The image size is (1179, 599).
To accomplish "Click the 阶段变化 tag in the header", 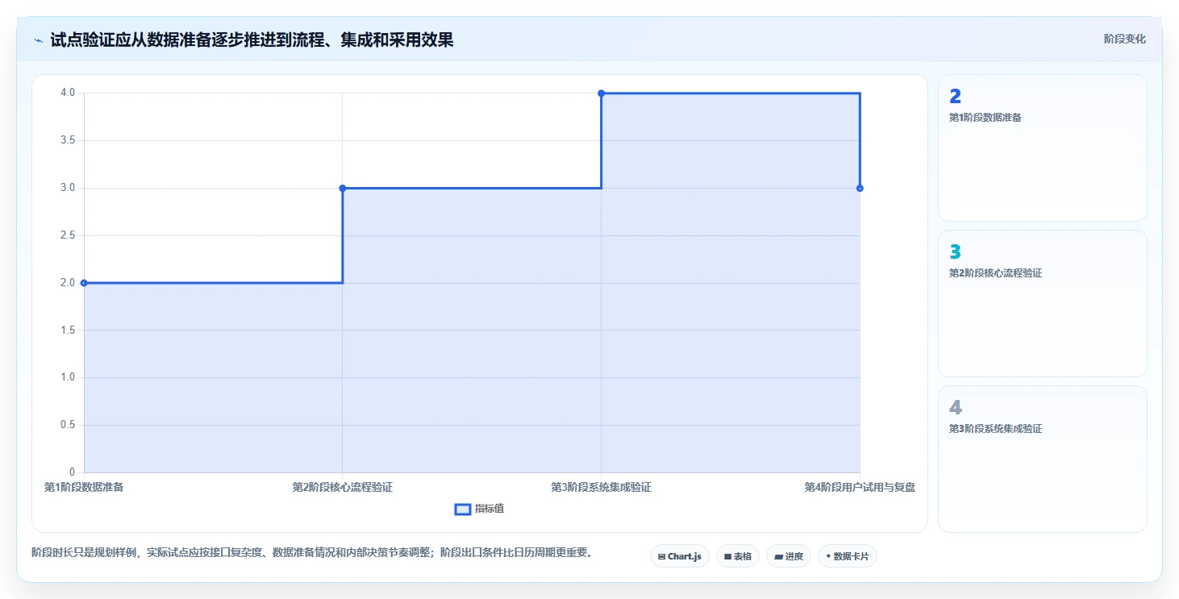I will [x=1124, y=40].
